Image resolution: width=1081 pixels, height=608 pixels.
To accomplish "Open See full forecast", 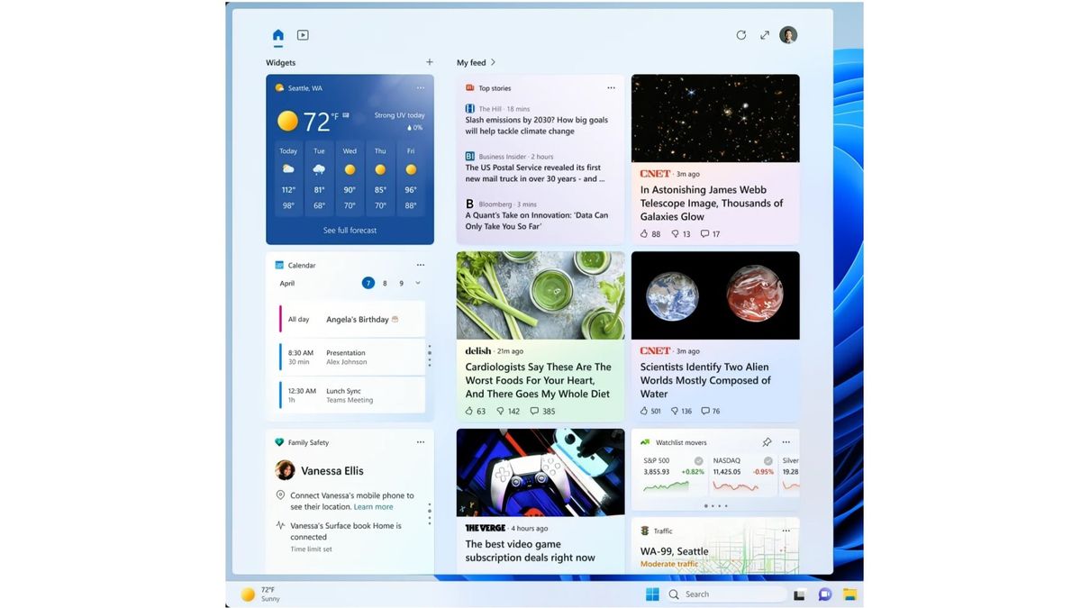I will point(350,230).
